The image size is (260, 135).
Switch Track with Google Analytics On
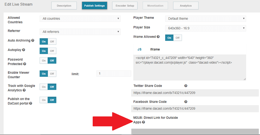[44, 87]
